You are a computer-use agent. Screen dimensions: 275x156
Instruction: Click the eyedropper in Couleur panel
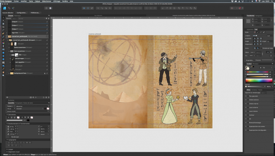[x=252, y=67]
